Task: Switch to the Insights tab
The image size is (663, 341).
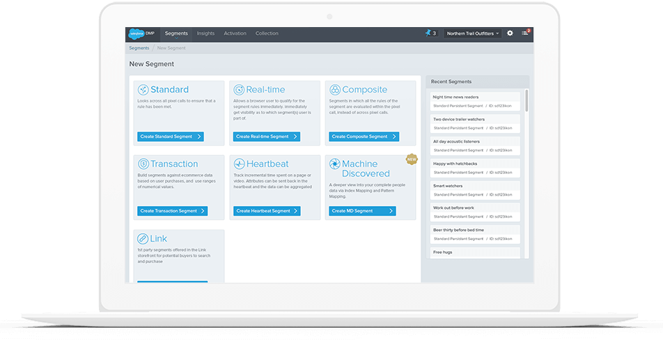Action: (205, 33)
